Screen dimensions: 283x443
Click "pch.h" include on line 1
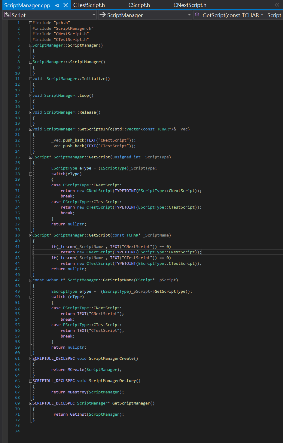pos(62,23)
